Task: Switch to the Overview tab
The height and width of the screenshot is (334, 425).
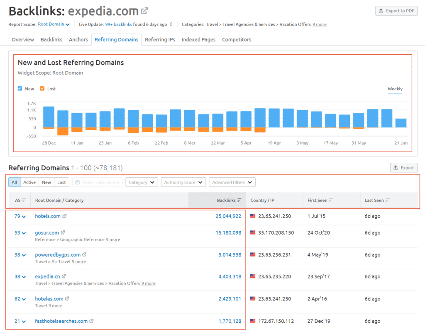Action: point(23,39)
